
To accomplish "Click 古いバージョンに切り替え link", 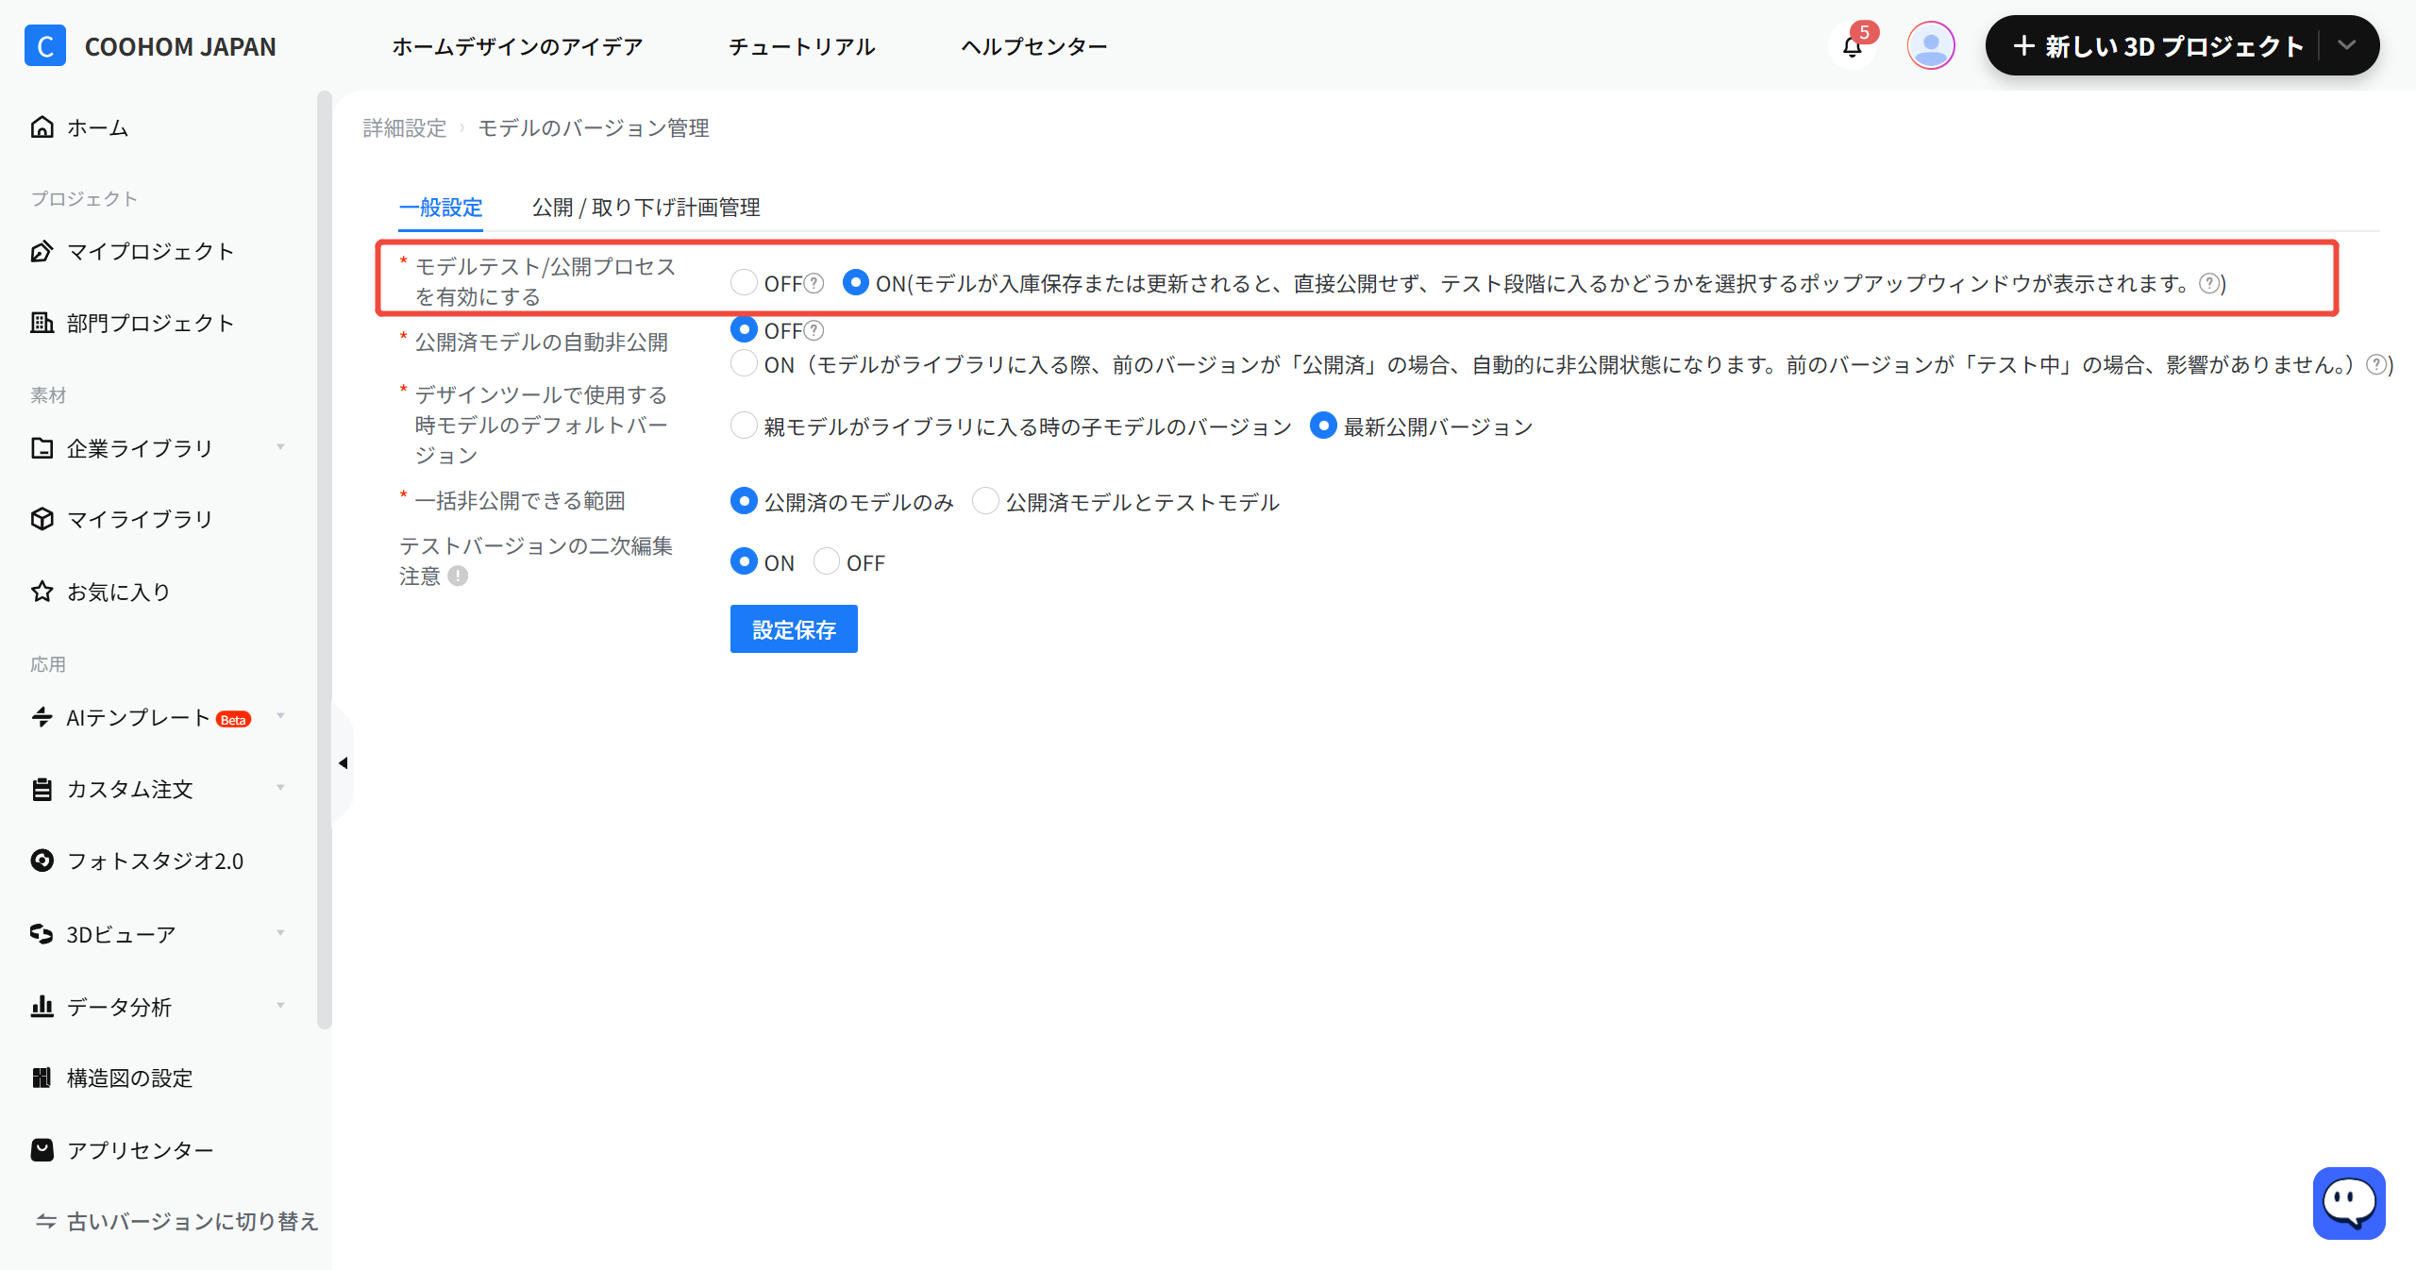I will pos(177,1221).
